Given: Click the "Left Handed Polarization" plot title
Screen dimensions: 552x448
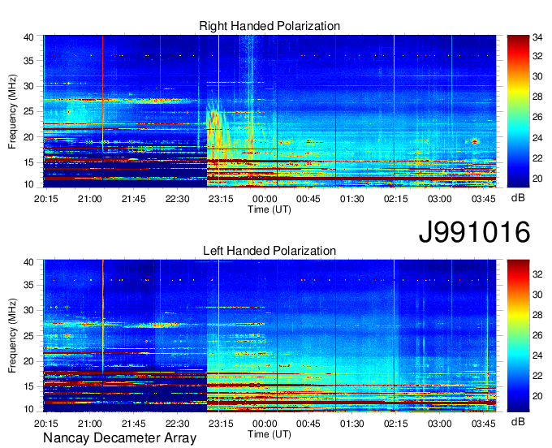Looking at the screenshot, I should tap(270, 251).
